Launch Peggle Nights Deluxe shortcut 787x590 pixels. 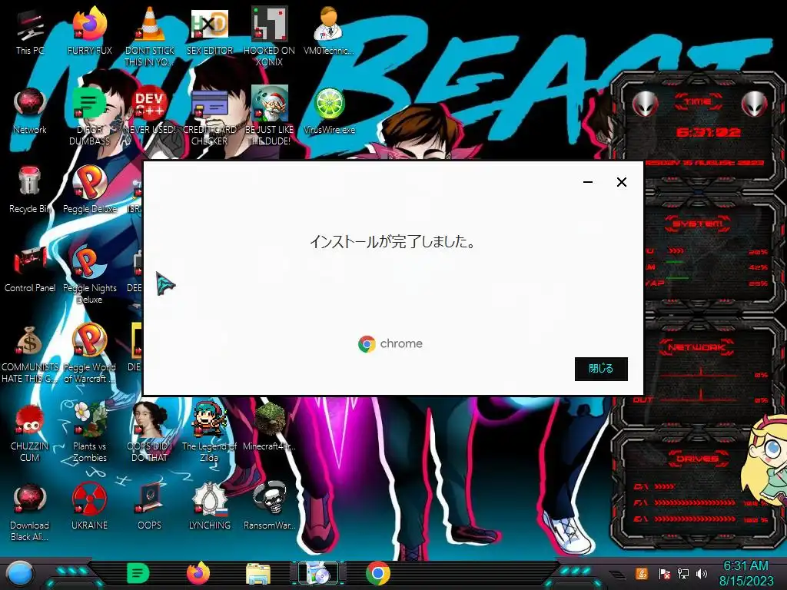pos(90,274)
